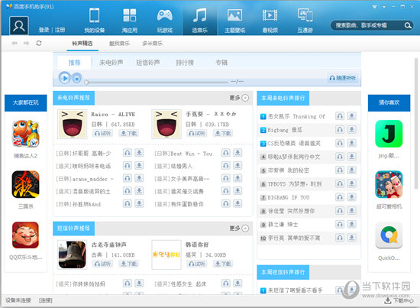Stop the ringtone playback
420x308 pixels.
coord(76,79)
